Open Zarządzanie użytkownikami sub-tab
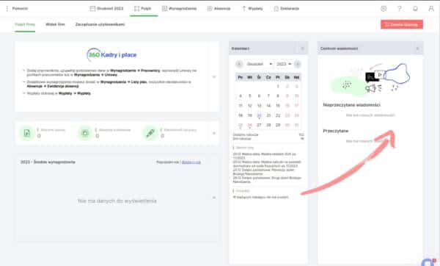Viewport: 440px width, 266px height. [100, 24]
